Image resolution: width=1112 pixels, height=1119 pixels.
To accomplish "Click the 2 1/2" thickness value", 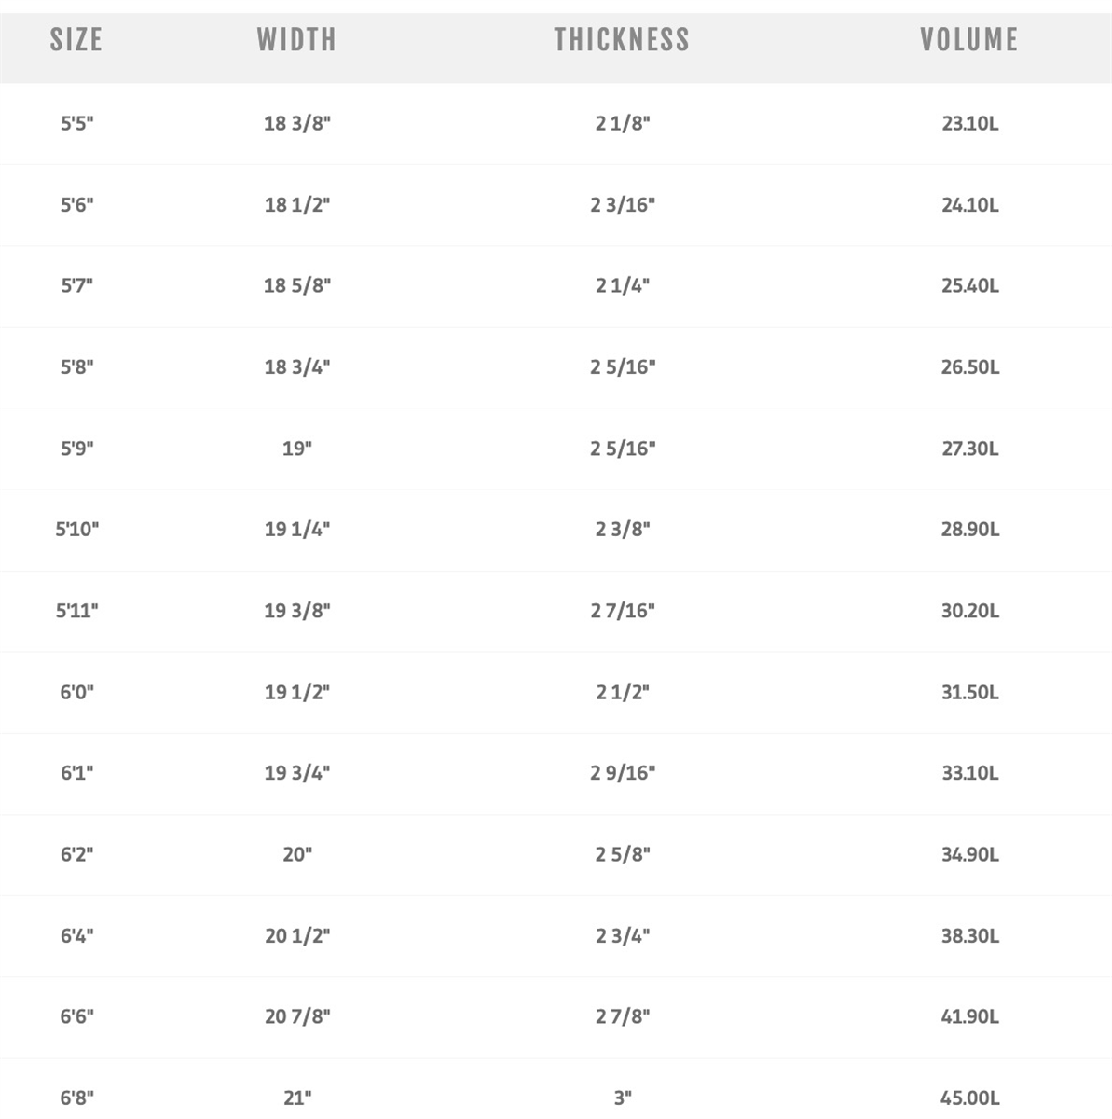I will click(x=623, y=692).
